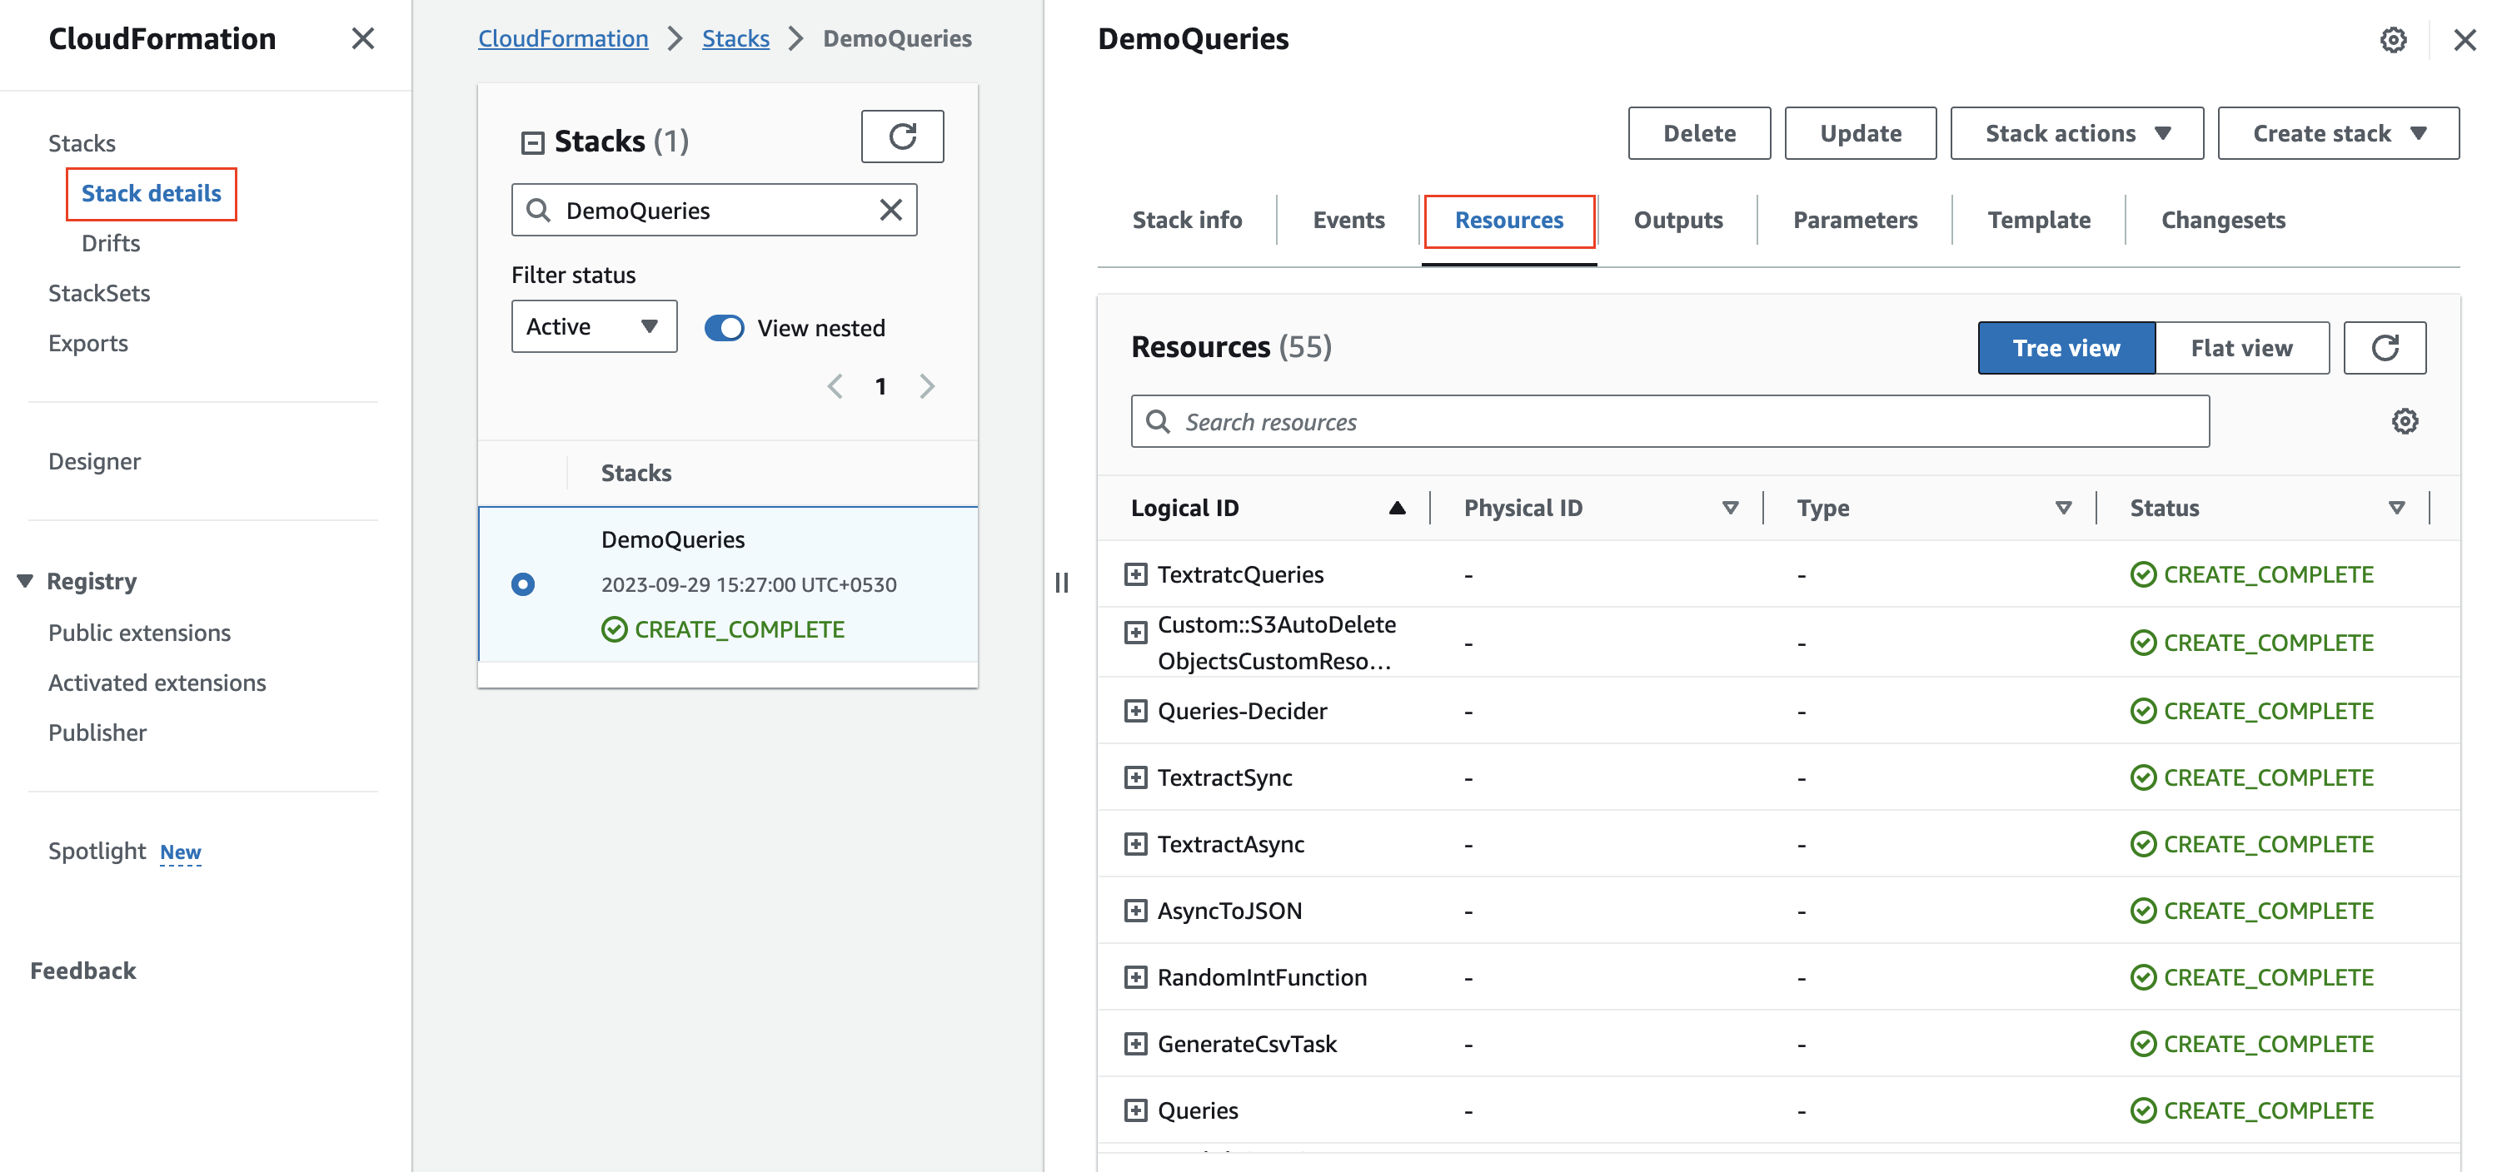Refresh the Resources table
Viewport: 2507px width, 1172px height.
point(2384,348)
